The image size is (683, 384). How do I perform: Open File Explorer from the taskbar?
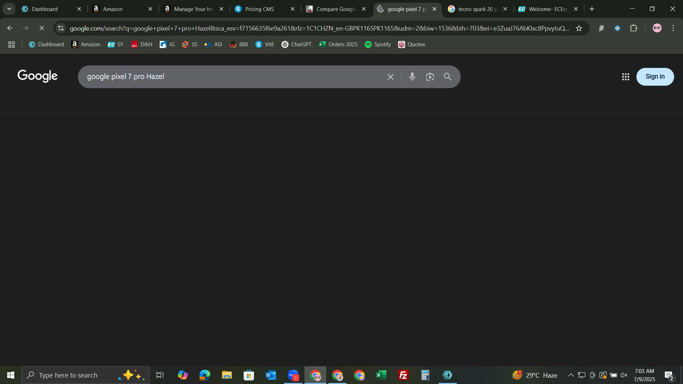click(227, 375)
